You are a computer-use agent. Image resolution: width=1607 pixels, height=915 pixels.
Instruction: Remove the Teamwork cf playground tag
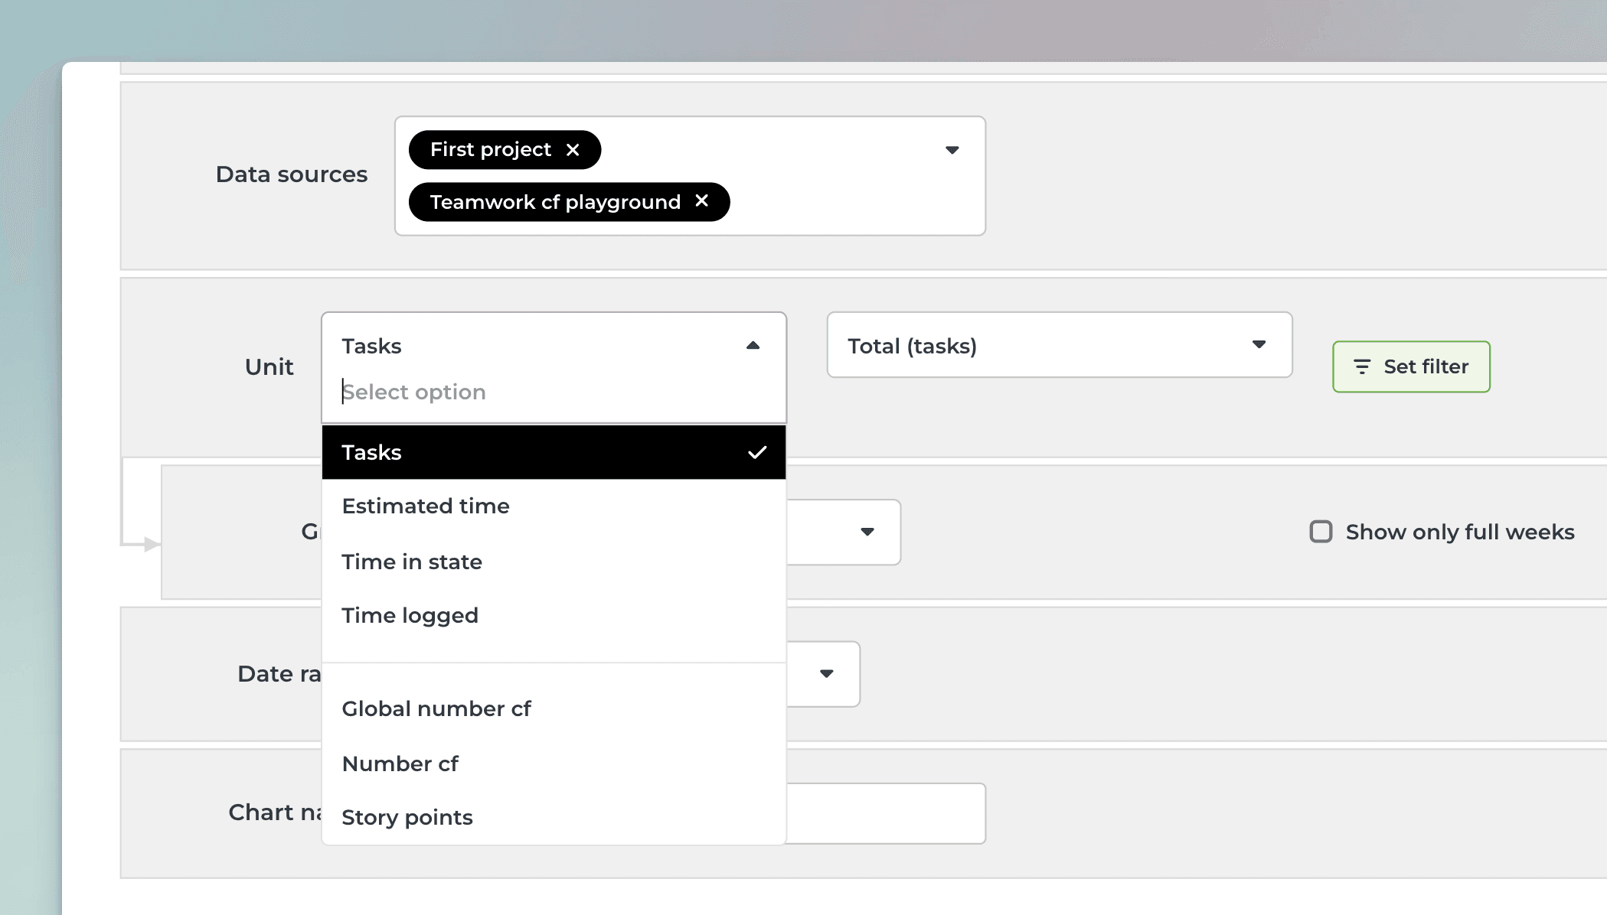(701, 201)
